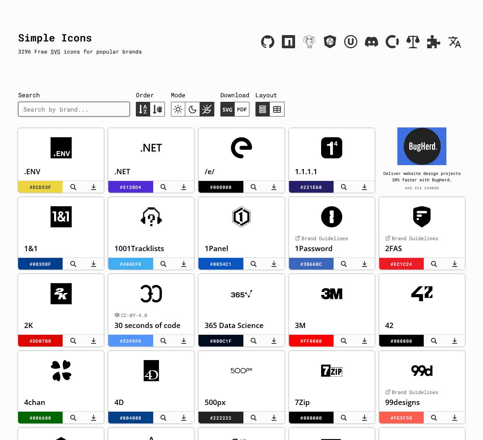Focus the Search by brand field
The height and width of the screenshot is (440, 483).
pos(74,109)
